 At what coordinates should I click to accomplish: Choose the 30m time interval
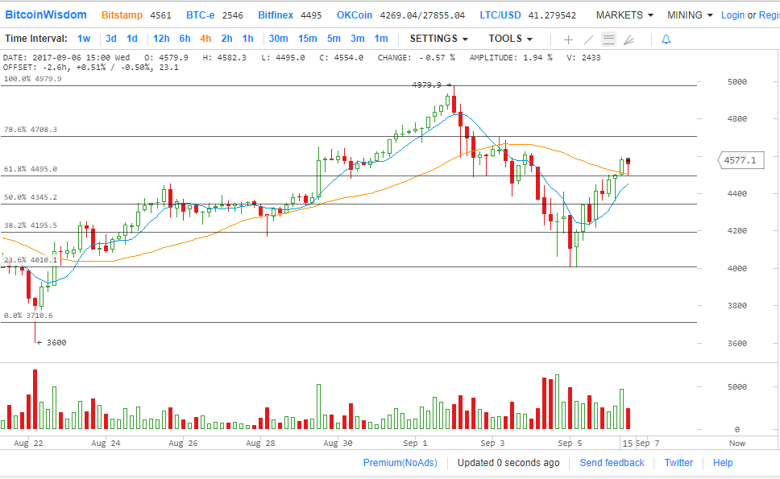[x=278, y=39]
